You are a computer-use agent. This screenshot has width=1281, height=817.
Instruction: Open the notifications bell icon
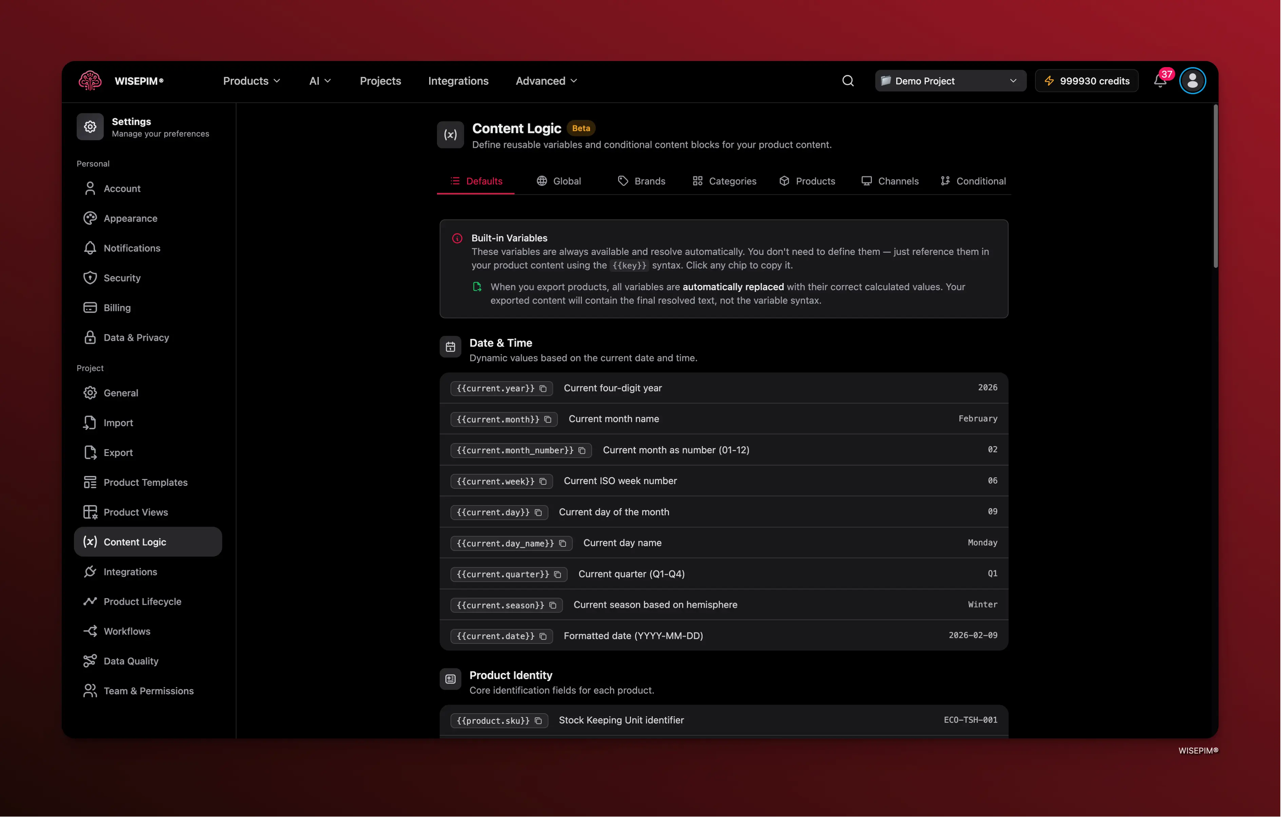(1160, 81)
